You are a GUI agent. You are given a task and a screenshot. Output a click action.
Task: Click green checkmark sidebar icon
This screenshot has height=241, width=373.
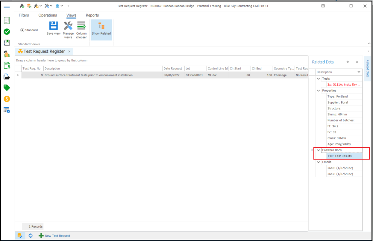point(7,32)
